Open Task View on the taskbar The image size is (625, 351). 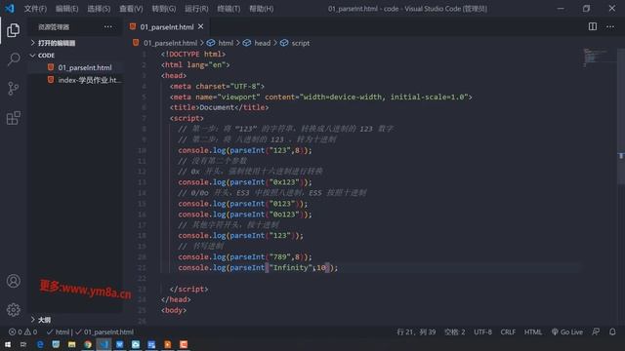point(23,344)
